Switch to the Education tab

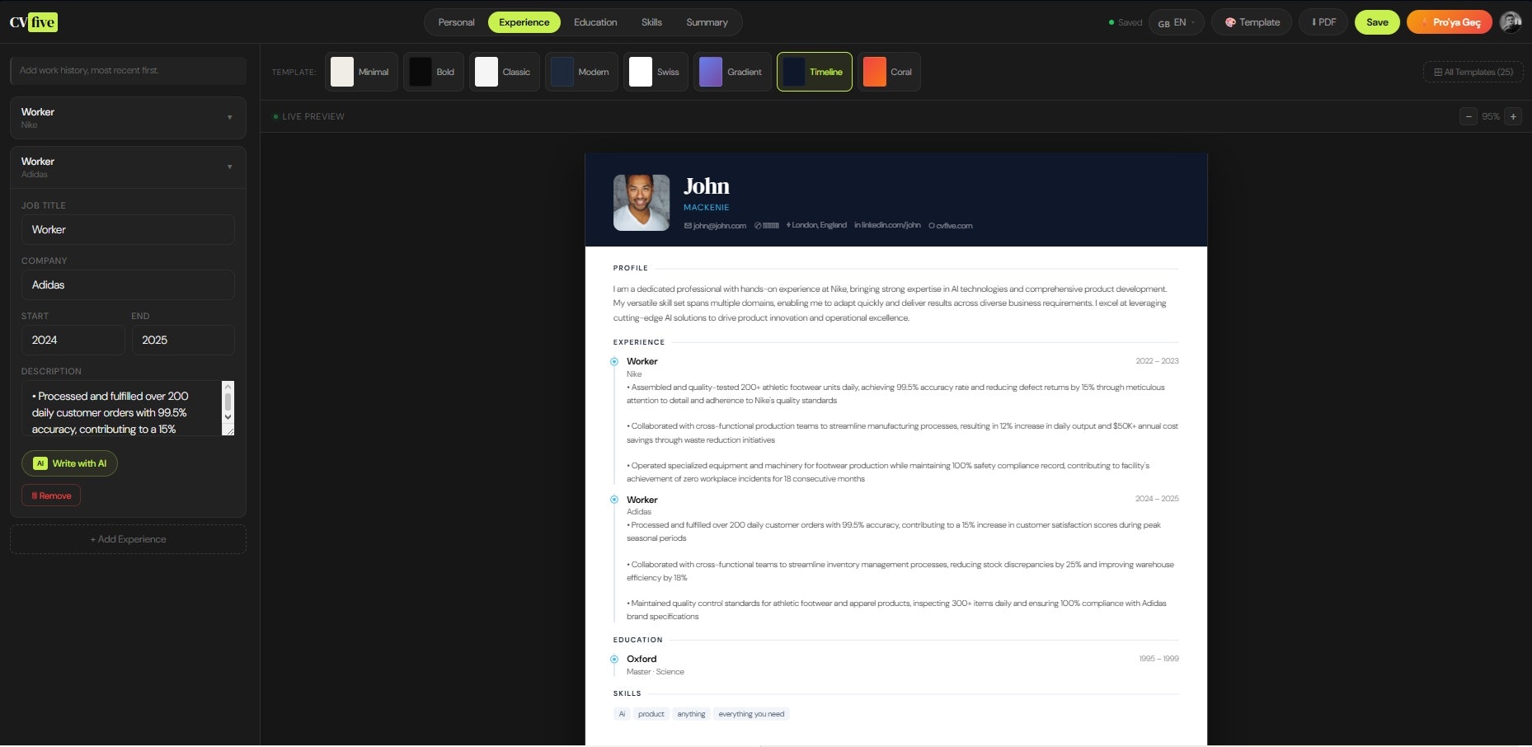pyautogui.click(x=595, y=22)
